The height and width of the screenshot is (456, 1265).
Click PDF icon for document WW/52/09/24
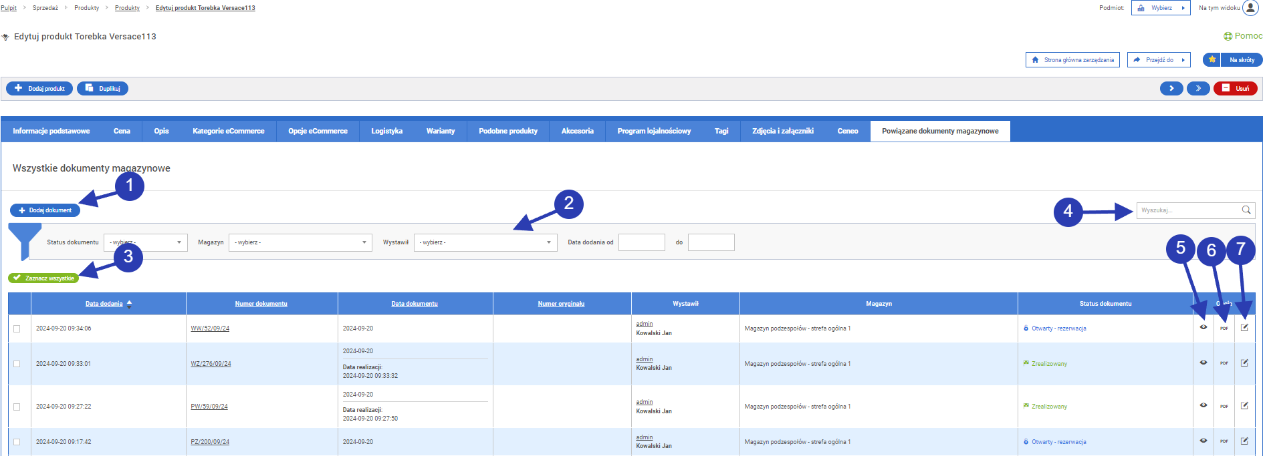[1224, 328]
